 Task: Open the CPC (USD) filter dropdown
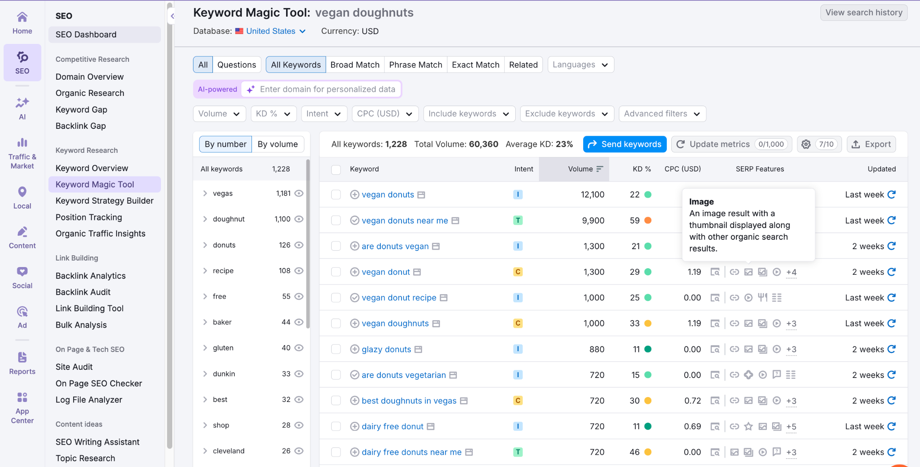point(385,114)
